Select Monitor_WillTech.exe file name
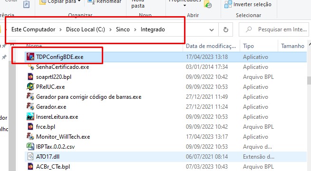 click(x=63, y=137)
